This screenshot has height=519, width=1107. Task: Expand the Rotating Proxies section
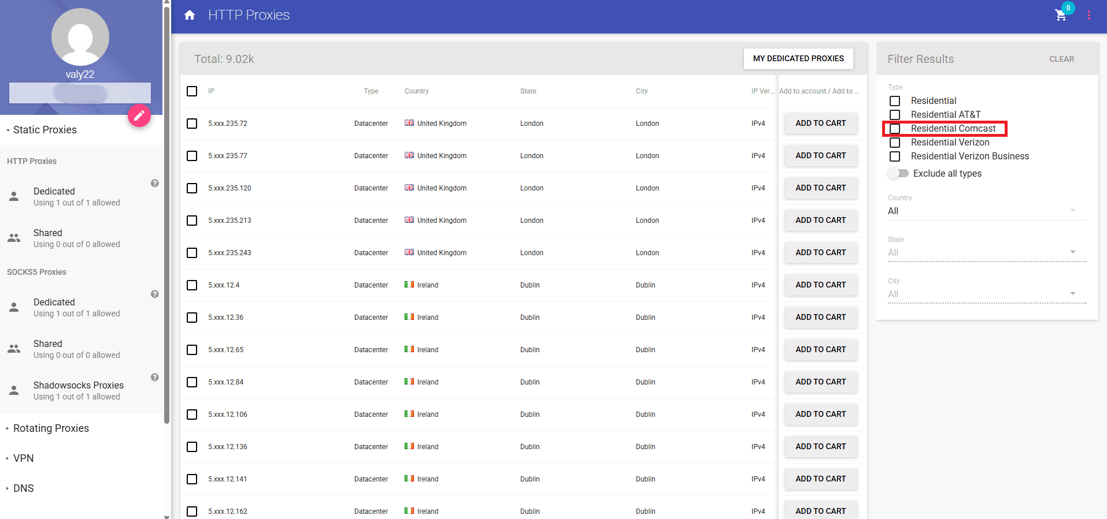coord(51,428)
